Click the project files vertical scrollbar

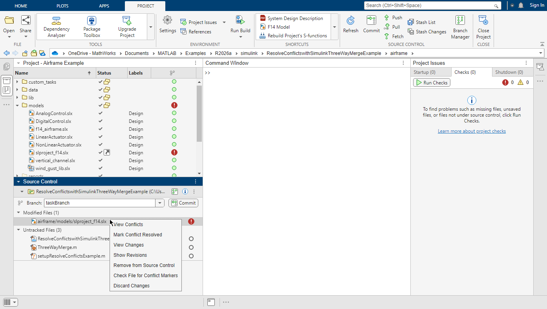pyautogui.click(x=199, y=113)
